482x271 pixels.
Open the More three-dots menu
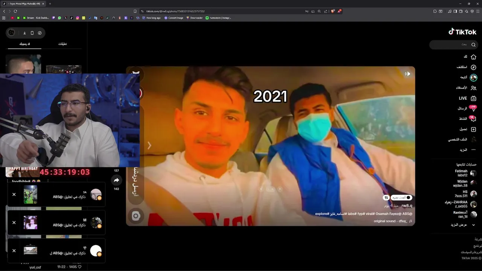pyautogui.click(x=473, y=150)
